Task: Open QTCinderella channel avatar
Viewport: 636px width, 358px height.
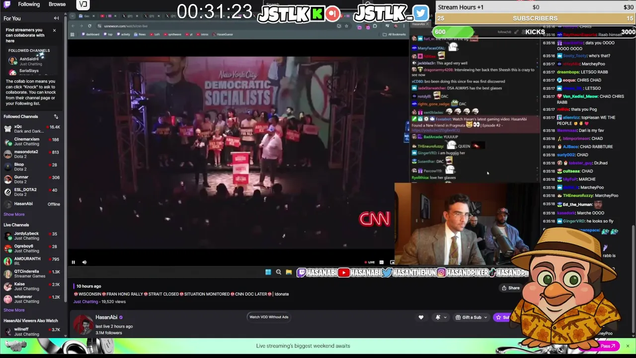Action: (x=8, y=273)
